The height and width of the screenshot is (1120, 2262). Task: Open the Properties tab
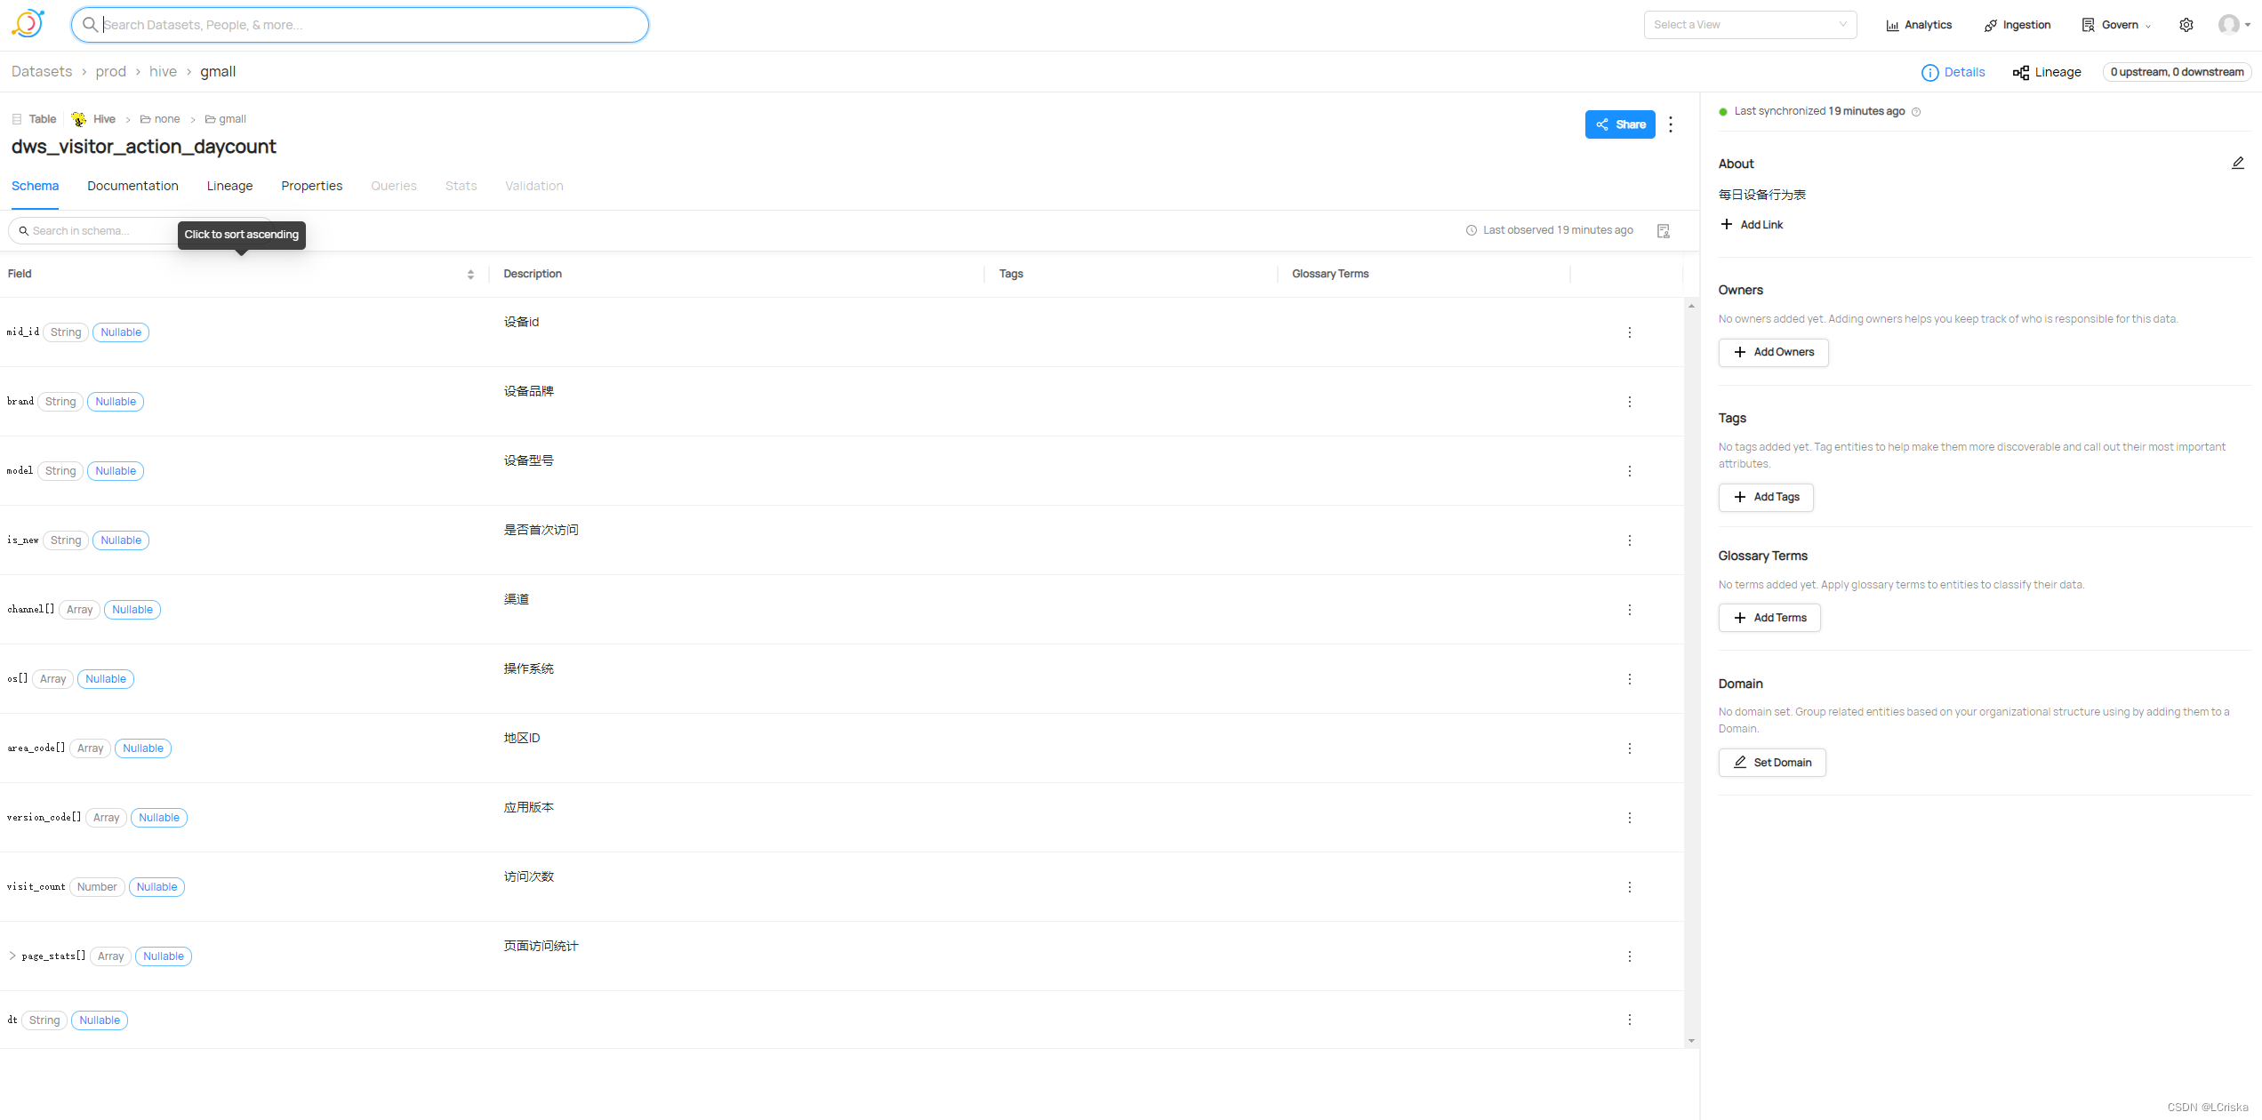311,186
